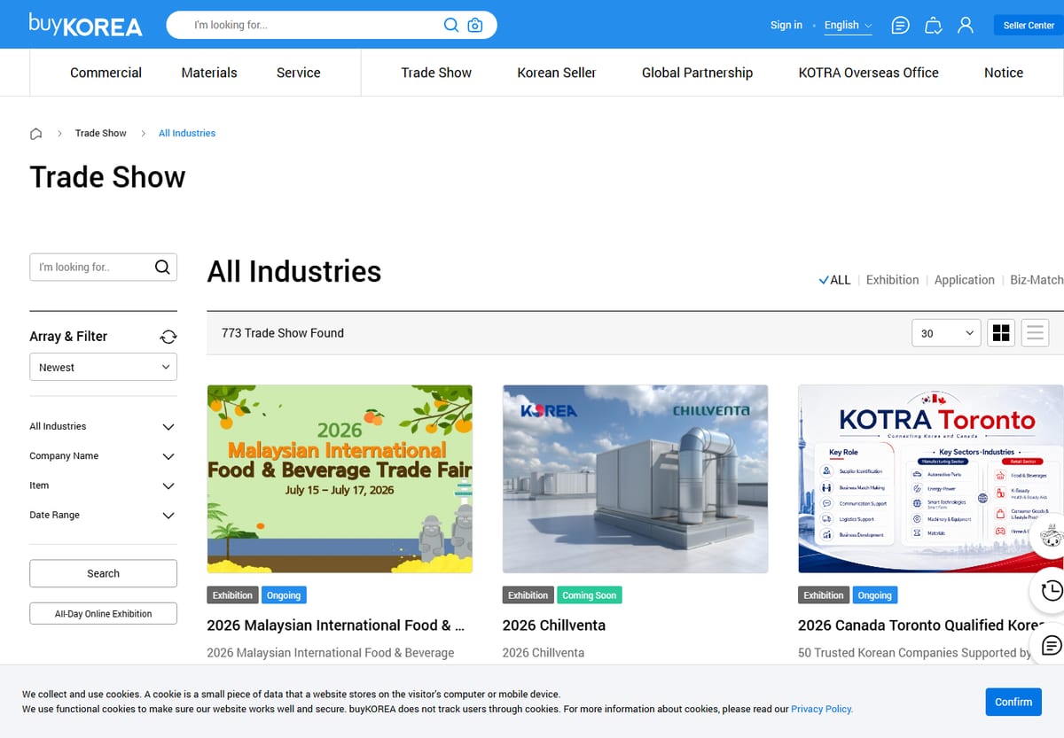Screen dimensions: 1064x738
Task: Open Korean Seller menu
Action: [x=557, y=73]
